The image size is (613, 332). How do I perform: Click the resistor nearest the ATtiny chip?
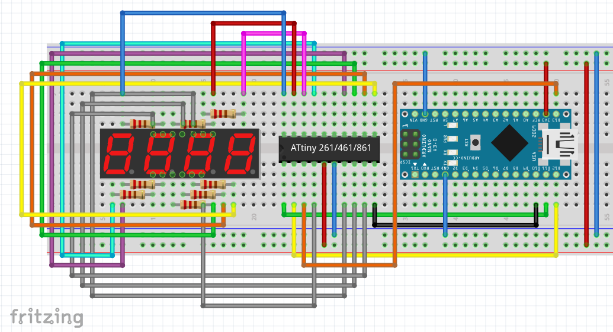coord(223,114)
